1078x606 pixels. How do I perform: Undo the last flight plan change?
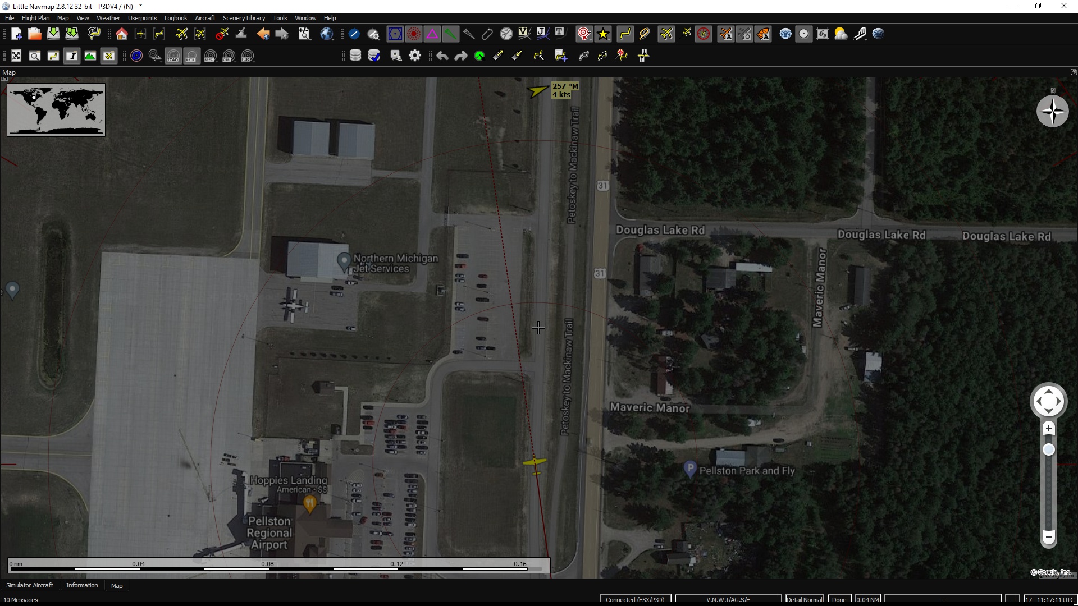[x=442, y=56]
